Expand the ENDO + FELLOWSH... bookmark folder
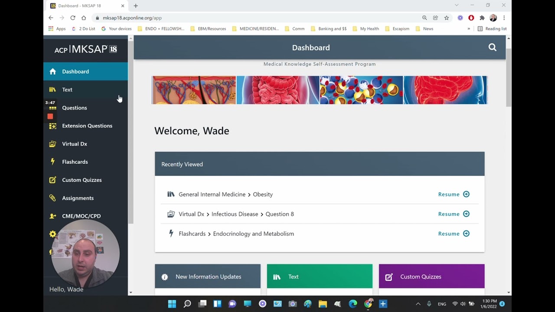Screen dimensions: 555x312 [161, 29]
